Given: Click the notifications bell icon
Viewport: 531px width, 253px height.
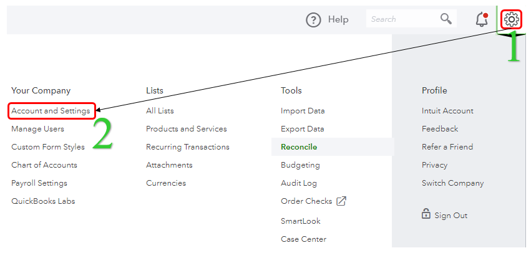Looking at the screenshot, I should pos(482,19).
